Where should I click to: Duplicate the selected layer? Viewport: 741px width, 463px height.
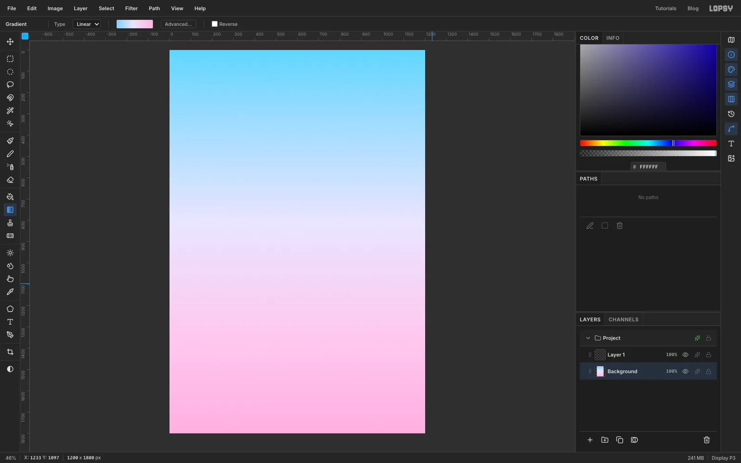click(620, 440)
